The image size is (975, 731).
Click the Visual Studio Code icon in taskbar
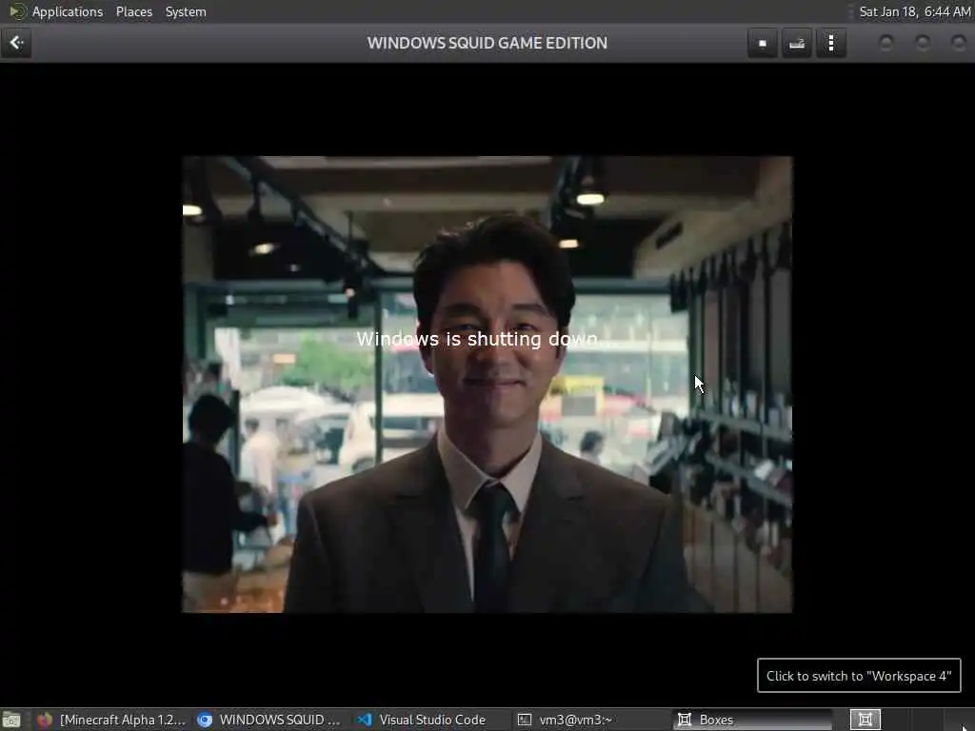pos(365,720)
